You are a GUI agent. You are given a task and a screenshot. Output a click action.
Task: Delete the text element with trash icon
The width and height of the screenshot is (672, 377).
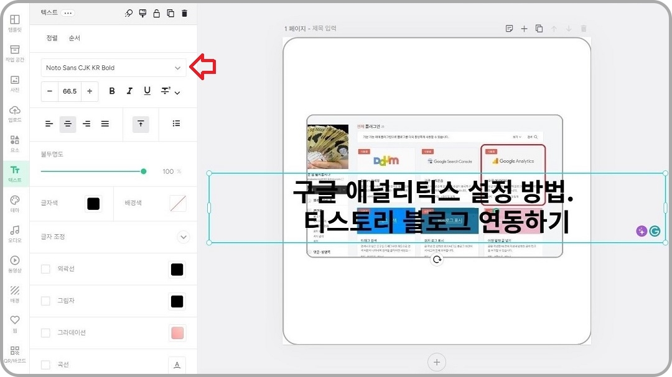[x=184, y=12]
